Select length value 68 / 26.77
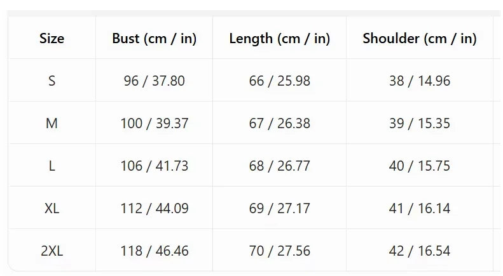 [x=279, y=166]
